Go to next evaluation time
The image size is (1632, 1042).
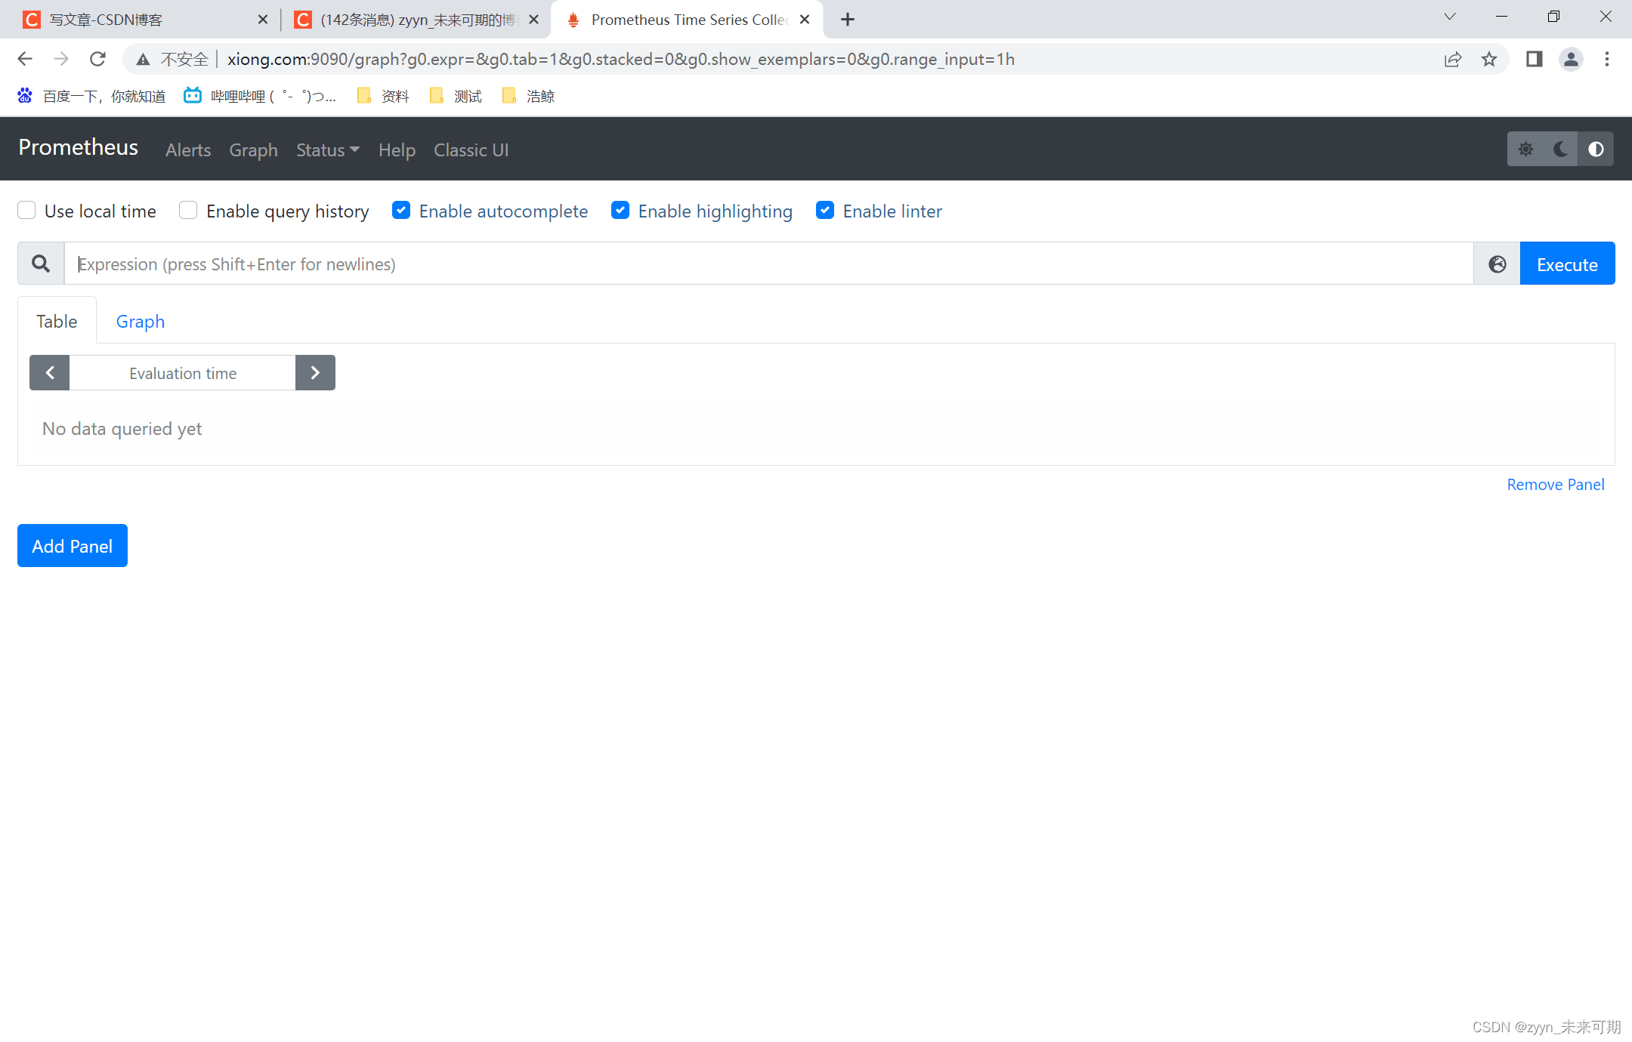point(315,373)
